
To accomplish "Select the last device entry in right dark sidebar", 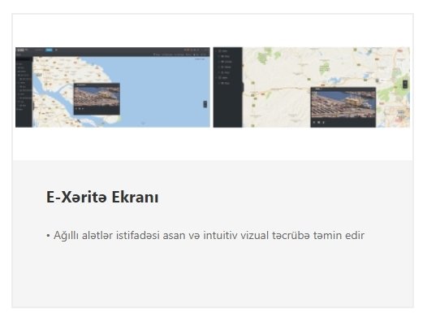I will 225,83.
